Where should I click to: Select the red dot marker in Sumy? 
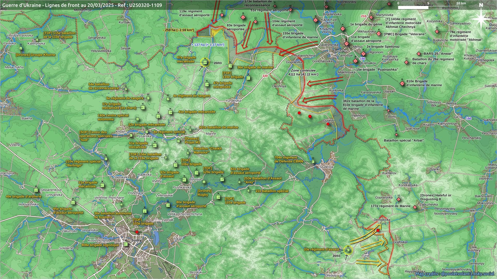(x=137, y=232)
